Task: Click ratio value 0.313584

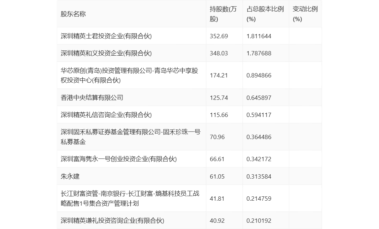Action: [259, 177]
